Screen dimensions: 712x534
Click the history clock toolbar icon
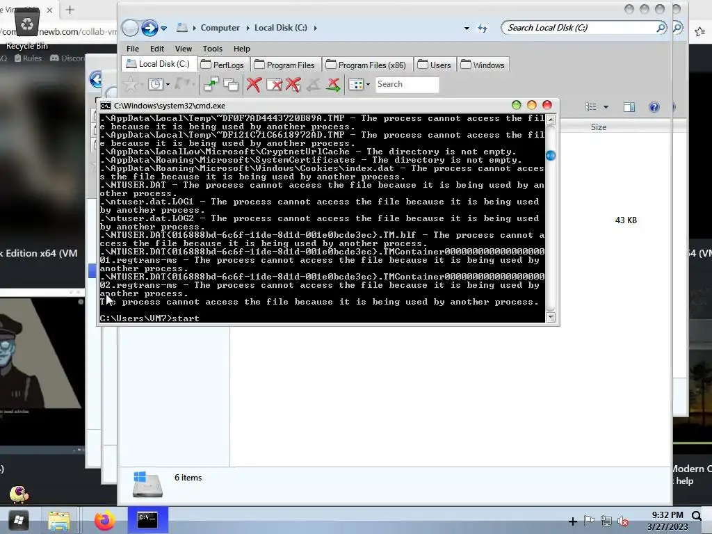(x=156, y=84)
